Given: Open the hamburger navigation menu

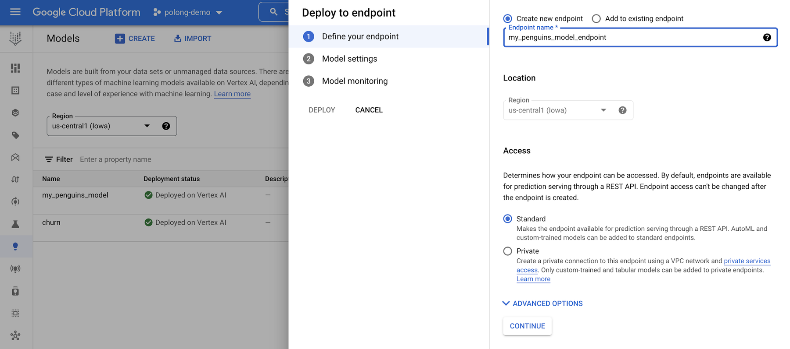Looking at the screenshot, I should (15, 12).
